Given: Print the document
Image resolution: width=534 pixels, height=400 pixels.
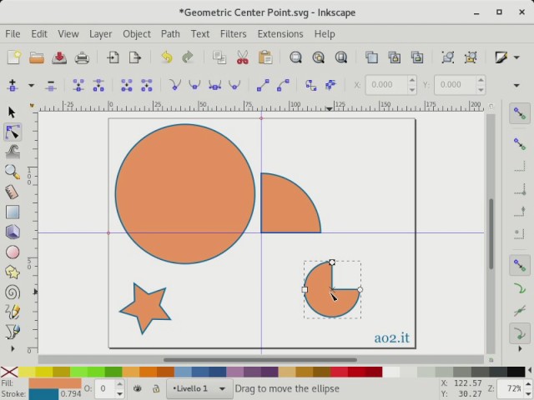Looking at the screenshot, I should pos(82,57).
